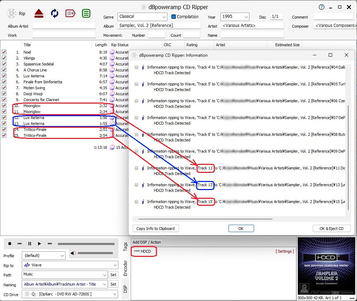
Task: Click the OK & Eject CD button
Action: (x=331, y=229)
